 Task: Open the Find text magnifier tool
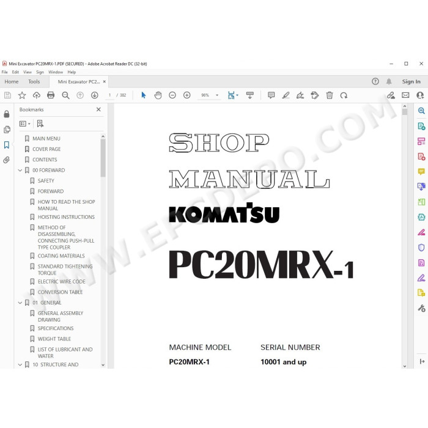[65, 95]
